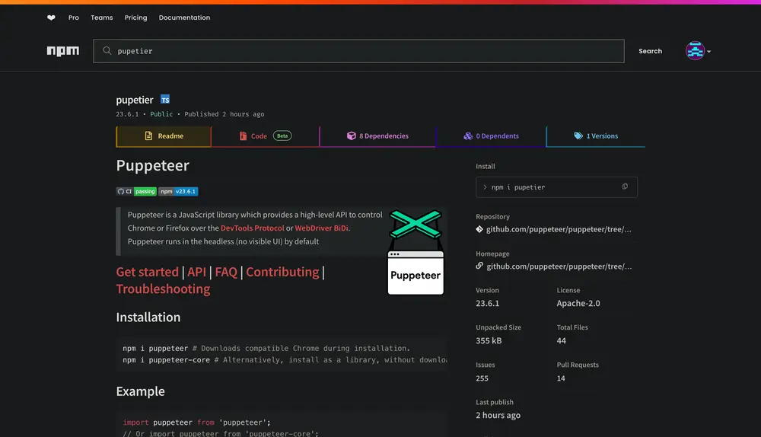Click the heart icon in top navigation
This screenshot has width=761, height=437.
point(51,18)
